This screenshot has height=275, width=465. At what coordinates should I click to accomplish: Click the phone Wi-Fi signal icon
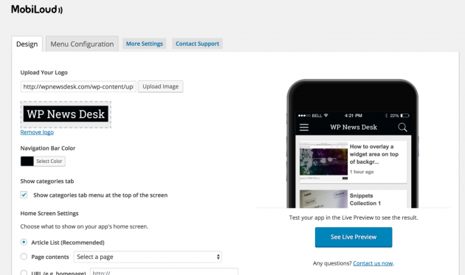(x=326, y=115)
